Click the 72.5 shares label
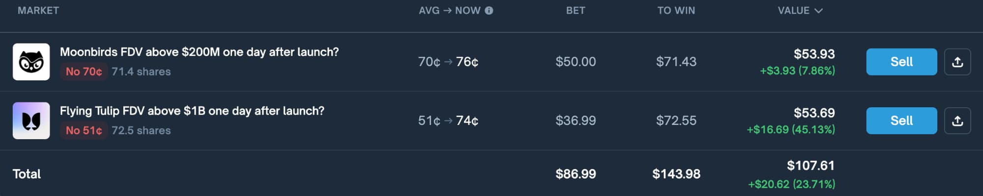The image size is (983, 196). 141,130
